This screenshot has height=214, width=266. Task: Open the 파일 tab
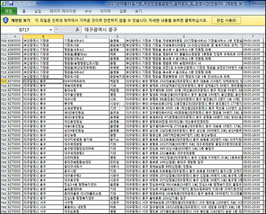pos(9,11)
